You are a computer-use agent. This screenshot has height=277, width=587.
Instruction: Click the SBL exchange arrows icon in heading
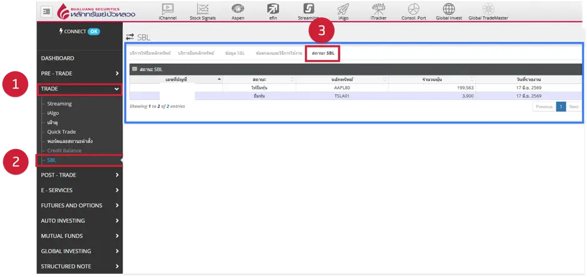(129, 37)
